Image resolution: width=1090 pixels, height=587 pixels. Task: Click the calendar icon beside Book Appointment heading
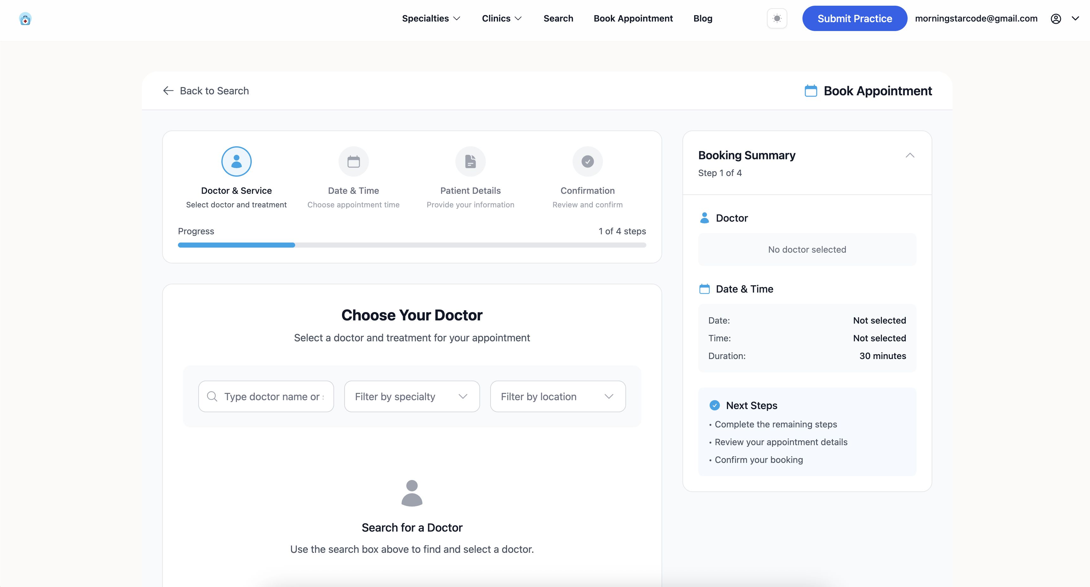point(811,91)
